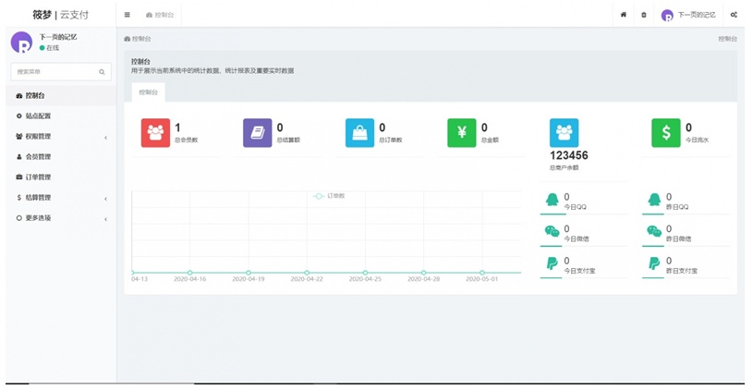Click the home icon in top bar
753x390 pixels.
(x=623, y=15)
